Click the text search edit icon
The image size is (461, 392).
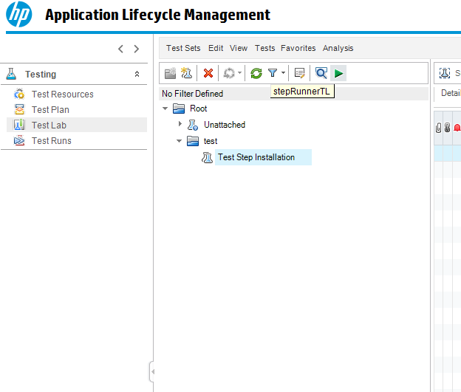[300, 73]
